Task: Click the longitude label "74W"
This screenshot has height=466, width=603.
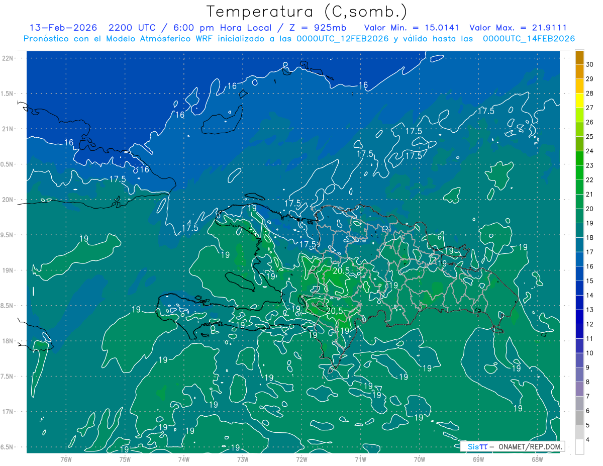Action: 184,459
